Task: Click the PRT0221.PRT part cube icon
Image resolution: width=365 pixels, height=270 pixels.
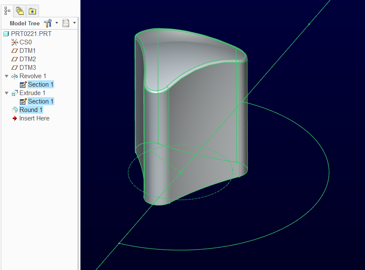Action: tap(6, 34)
